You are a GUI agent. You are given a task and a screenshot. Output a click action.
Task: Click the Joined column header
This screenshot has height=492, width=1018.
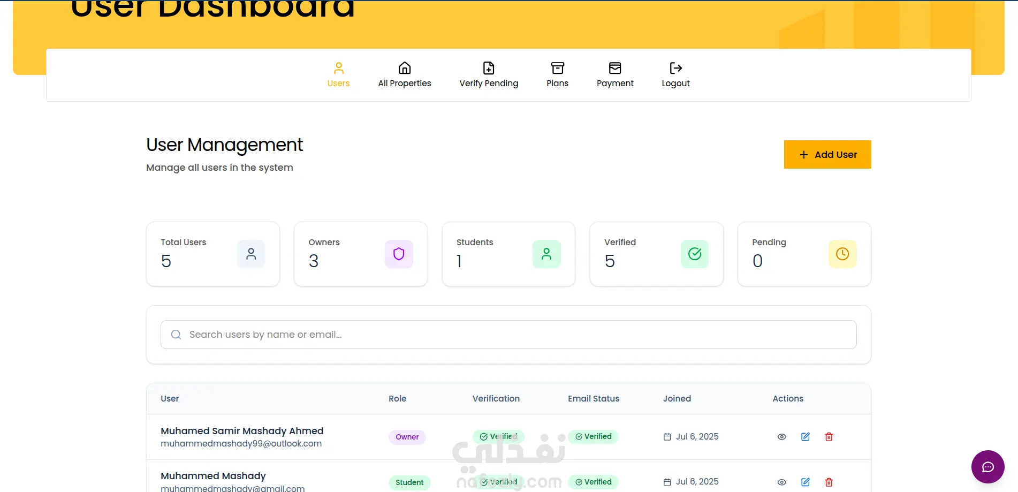[x=677, y=398]
